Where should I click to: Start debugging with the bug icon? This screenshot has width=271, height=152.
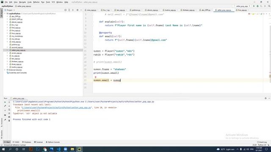tap(257, 6)
